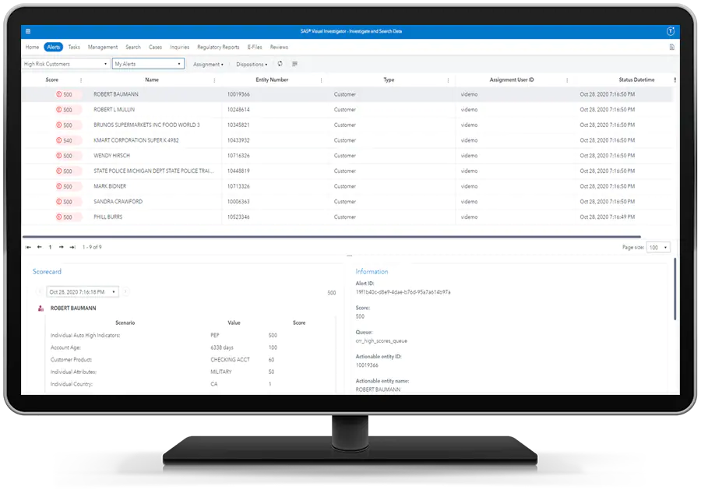This screenshot has width=701, height=490.
Task: Select KMART CORPORATION SUPER K 4982
Action: coord(347,140)
